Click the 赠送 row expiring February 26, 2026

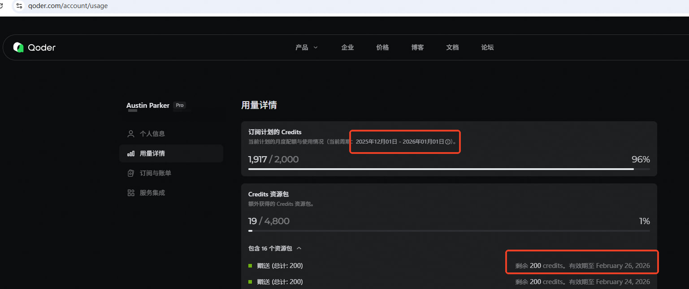point(449,266)
